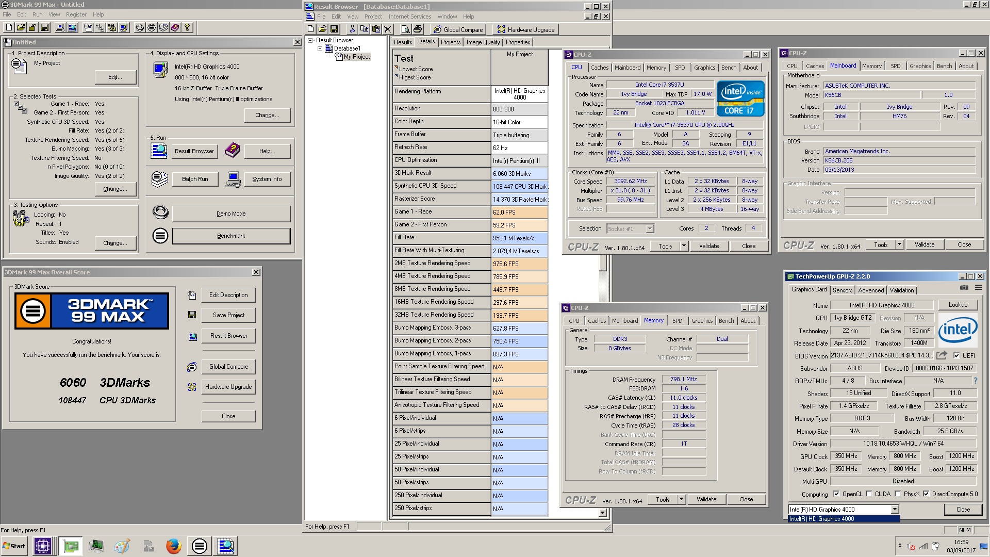Viewport: 990px width, 557px height.
Task: Open Socket #1 selection dropdown in CPU-Z
Action: [x=650, y=228]
